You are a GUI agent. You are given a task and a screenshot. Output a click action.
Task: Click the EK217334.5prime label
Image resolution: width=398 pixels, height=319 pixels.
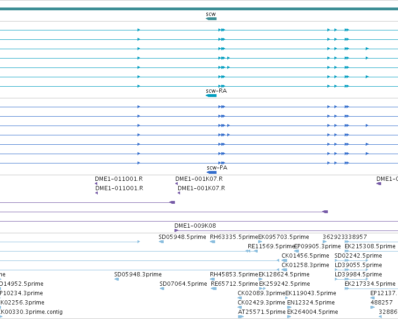coord(370,284)
